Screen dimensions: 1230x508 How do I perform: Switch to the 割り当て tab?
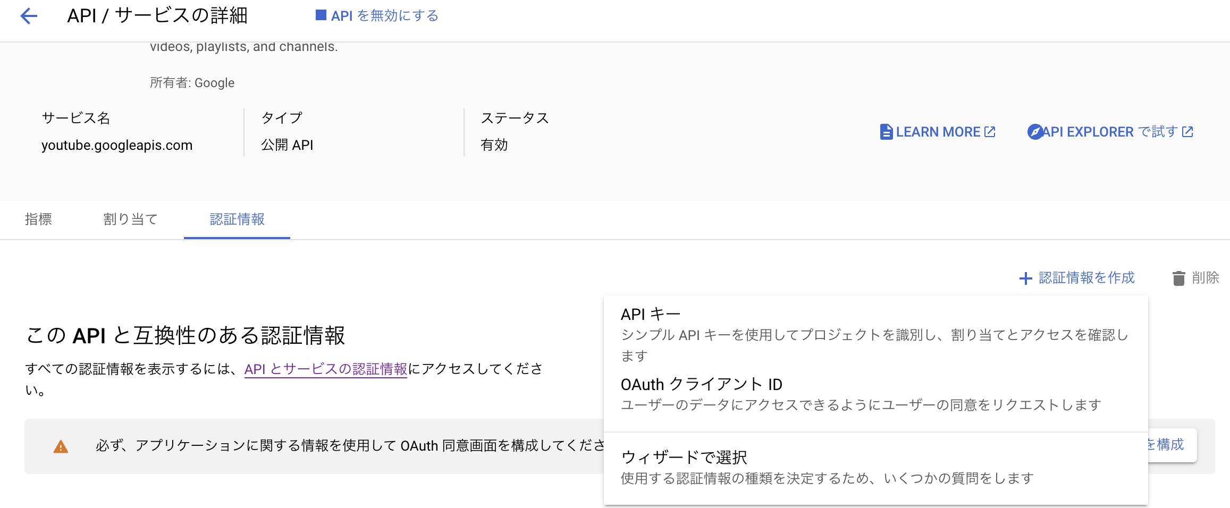(x=130, y=219)
